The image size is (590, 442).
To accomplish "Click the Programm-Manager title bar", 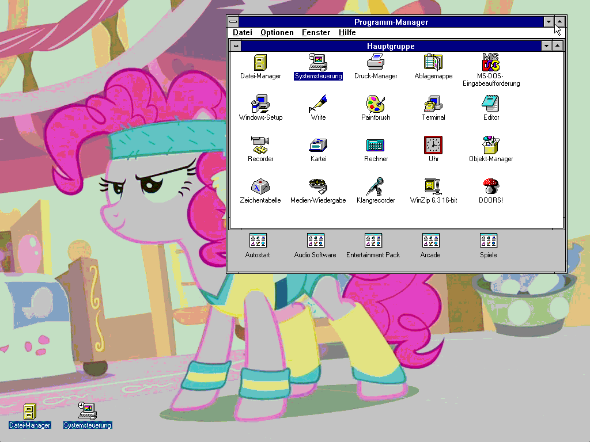I will point(391,22).
